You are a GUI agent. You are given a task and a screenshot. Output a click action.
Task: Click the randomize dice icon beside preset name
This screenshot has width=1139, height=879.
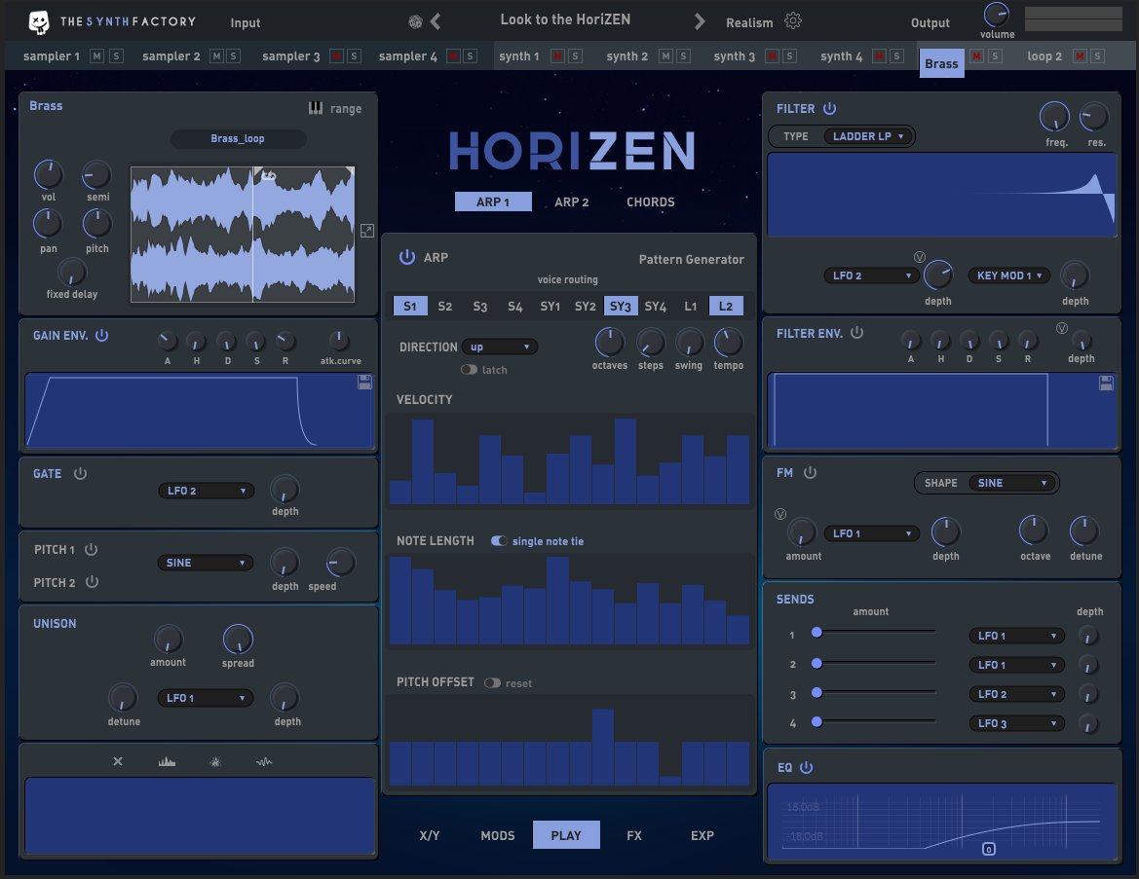pyautogui.click(x=415, y=21)
